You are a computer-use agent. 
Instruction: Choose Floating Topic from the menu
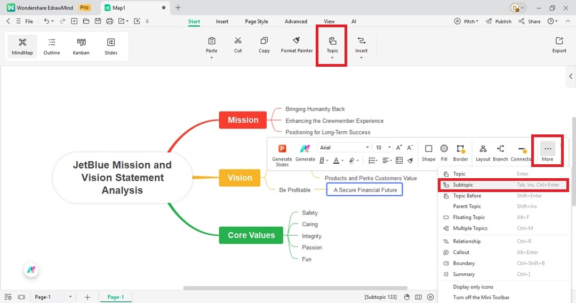tap(503, 217)
